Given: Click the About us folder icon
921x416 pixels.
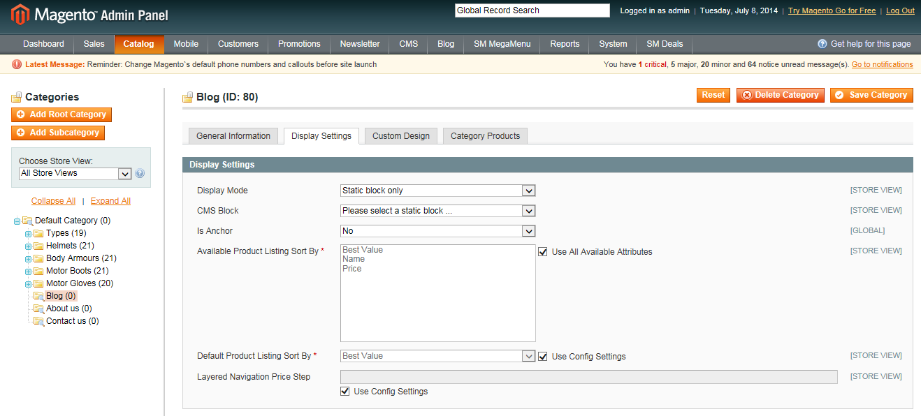Looking at the screenshot, I should (x=38, y=309).
